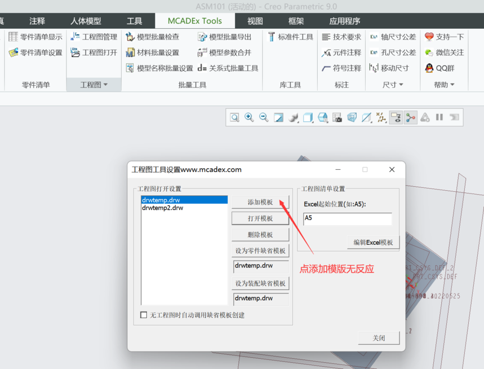Open the display style cube icon
The height and width of the screenshot is (369, 484).
point(308,117)
